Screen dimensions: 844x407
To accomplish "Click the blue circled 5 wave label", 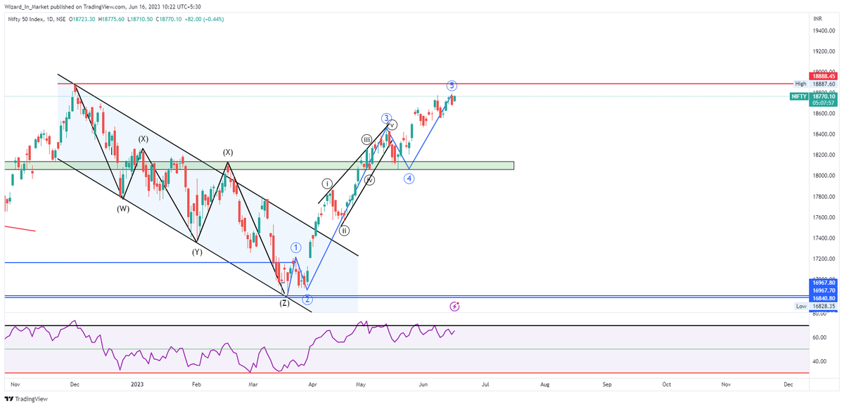I will point(452,85).
